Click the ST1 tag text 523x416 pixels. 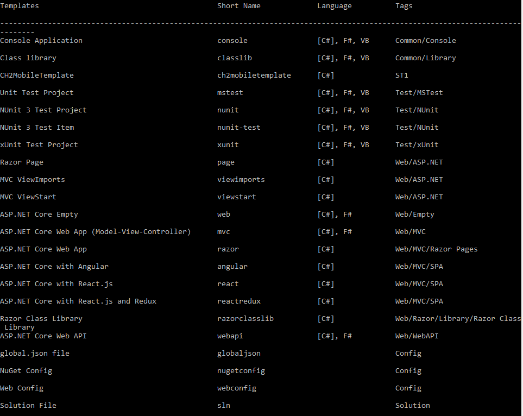point(401,75)
